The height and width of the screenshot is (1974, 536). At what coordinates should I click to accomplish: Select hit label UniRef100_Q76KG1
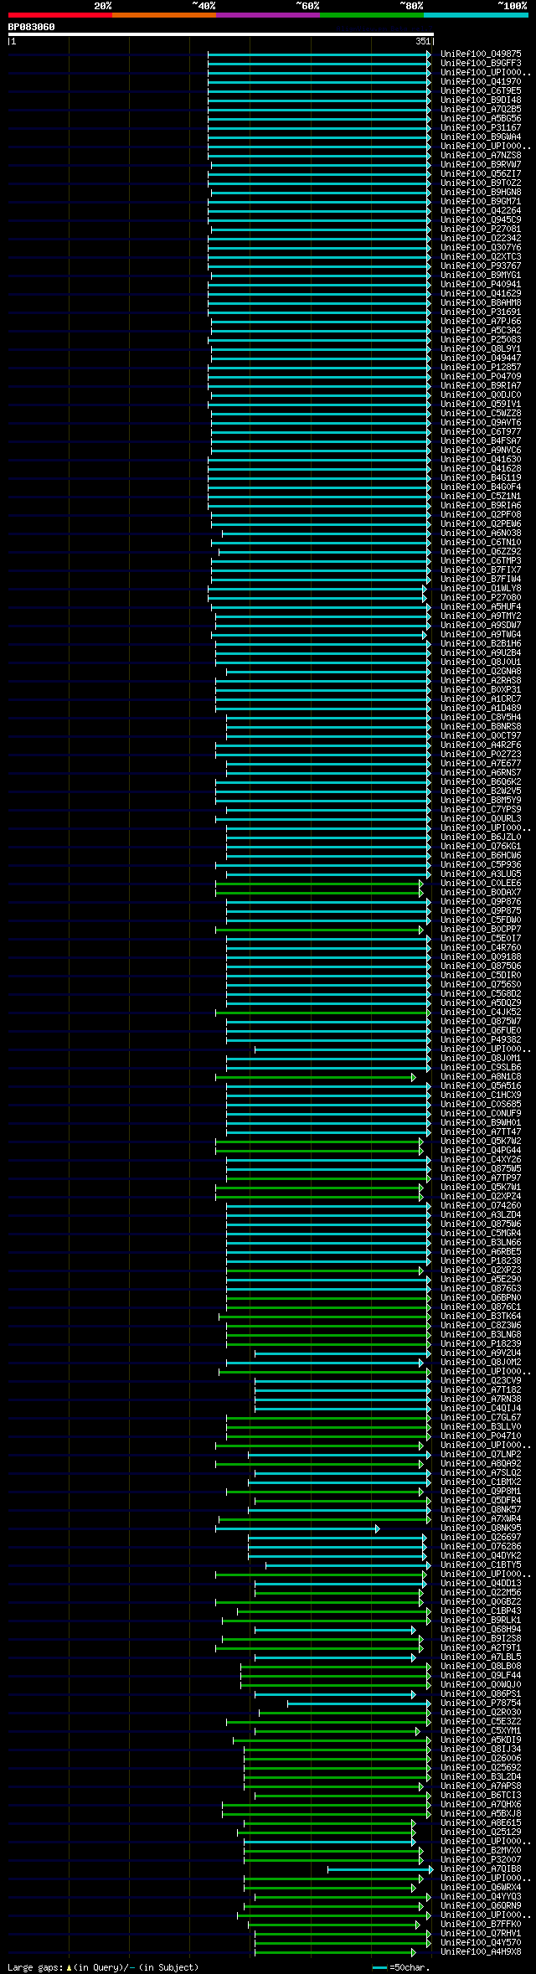pos(481,846)
